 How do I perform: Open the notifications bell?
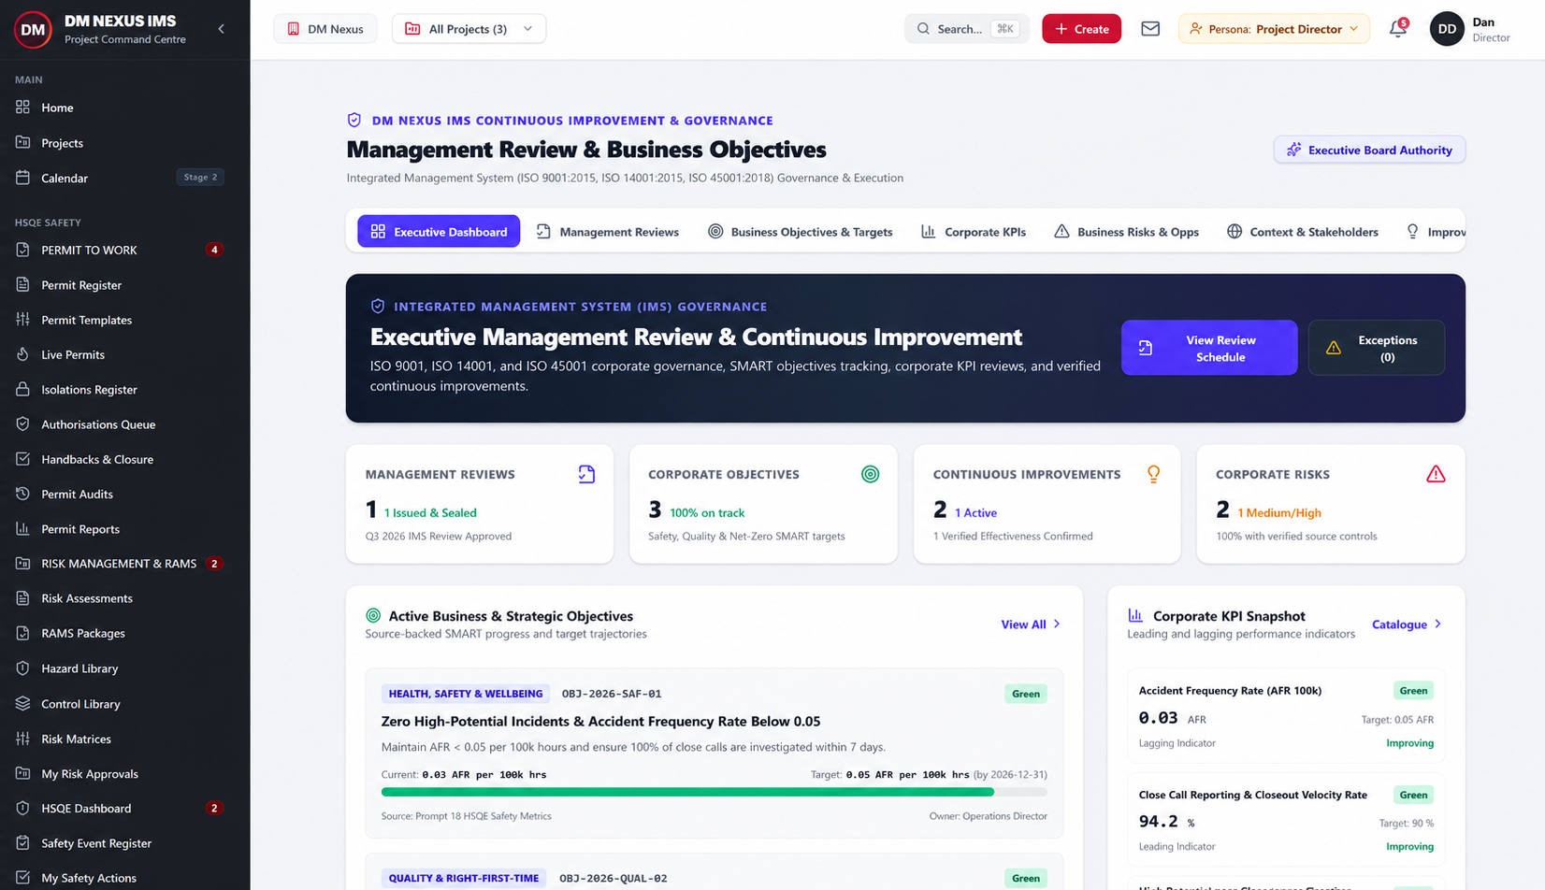(1398, 29)
